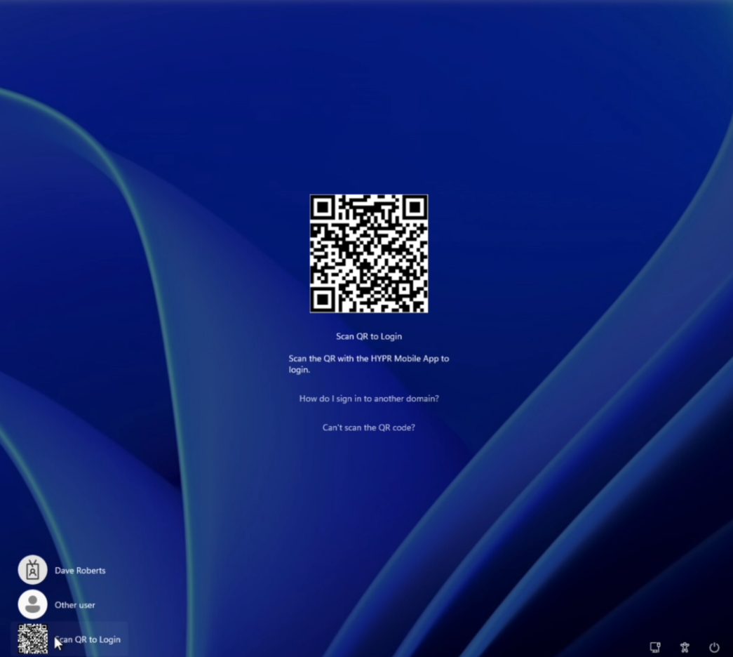
Task: Click the "HYPR Mobile App" text in instructions
Action: tap(399, 359)
